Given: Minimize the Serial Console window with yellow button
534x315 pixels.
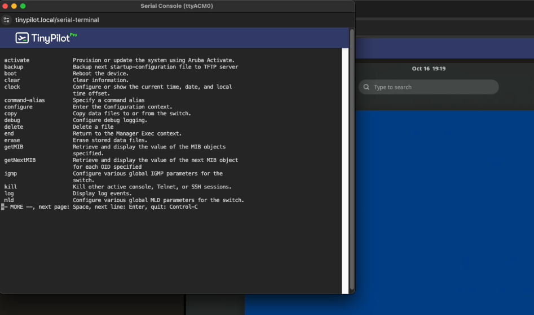Looking at the screenshot, I should click(x=14, y=6).
